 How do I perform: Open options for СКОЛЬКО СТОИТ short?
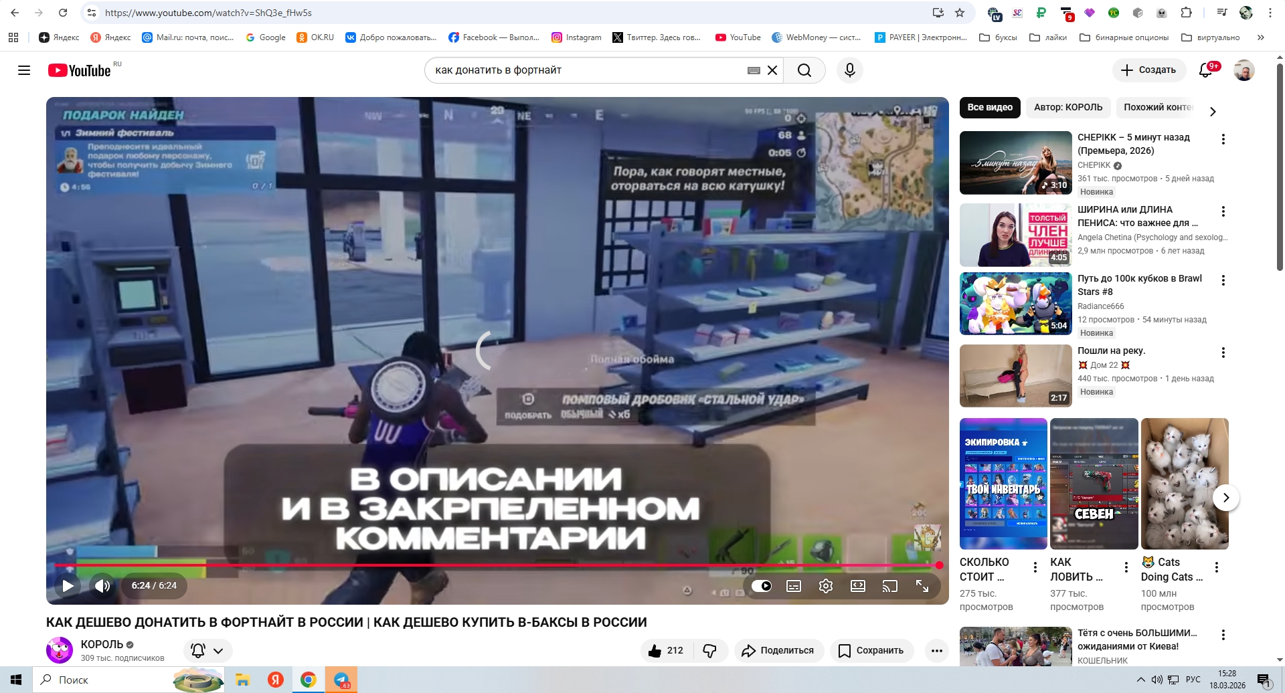click(1035, 567)
